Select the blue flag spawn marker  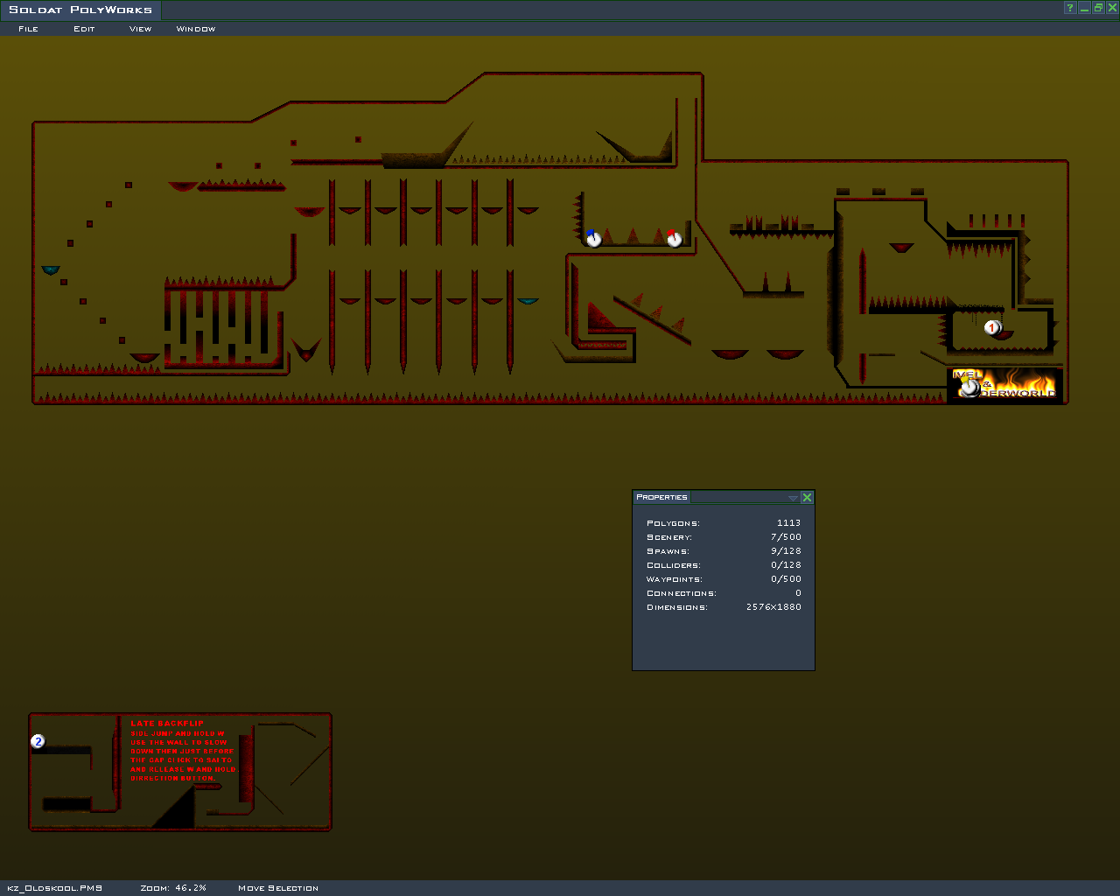[593, 238]
